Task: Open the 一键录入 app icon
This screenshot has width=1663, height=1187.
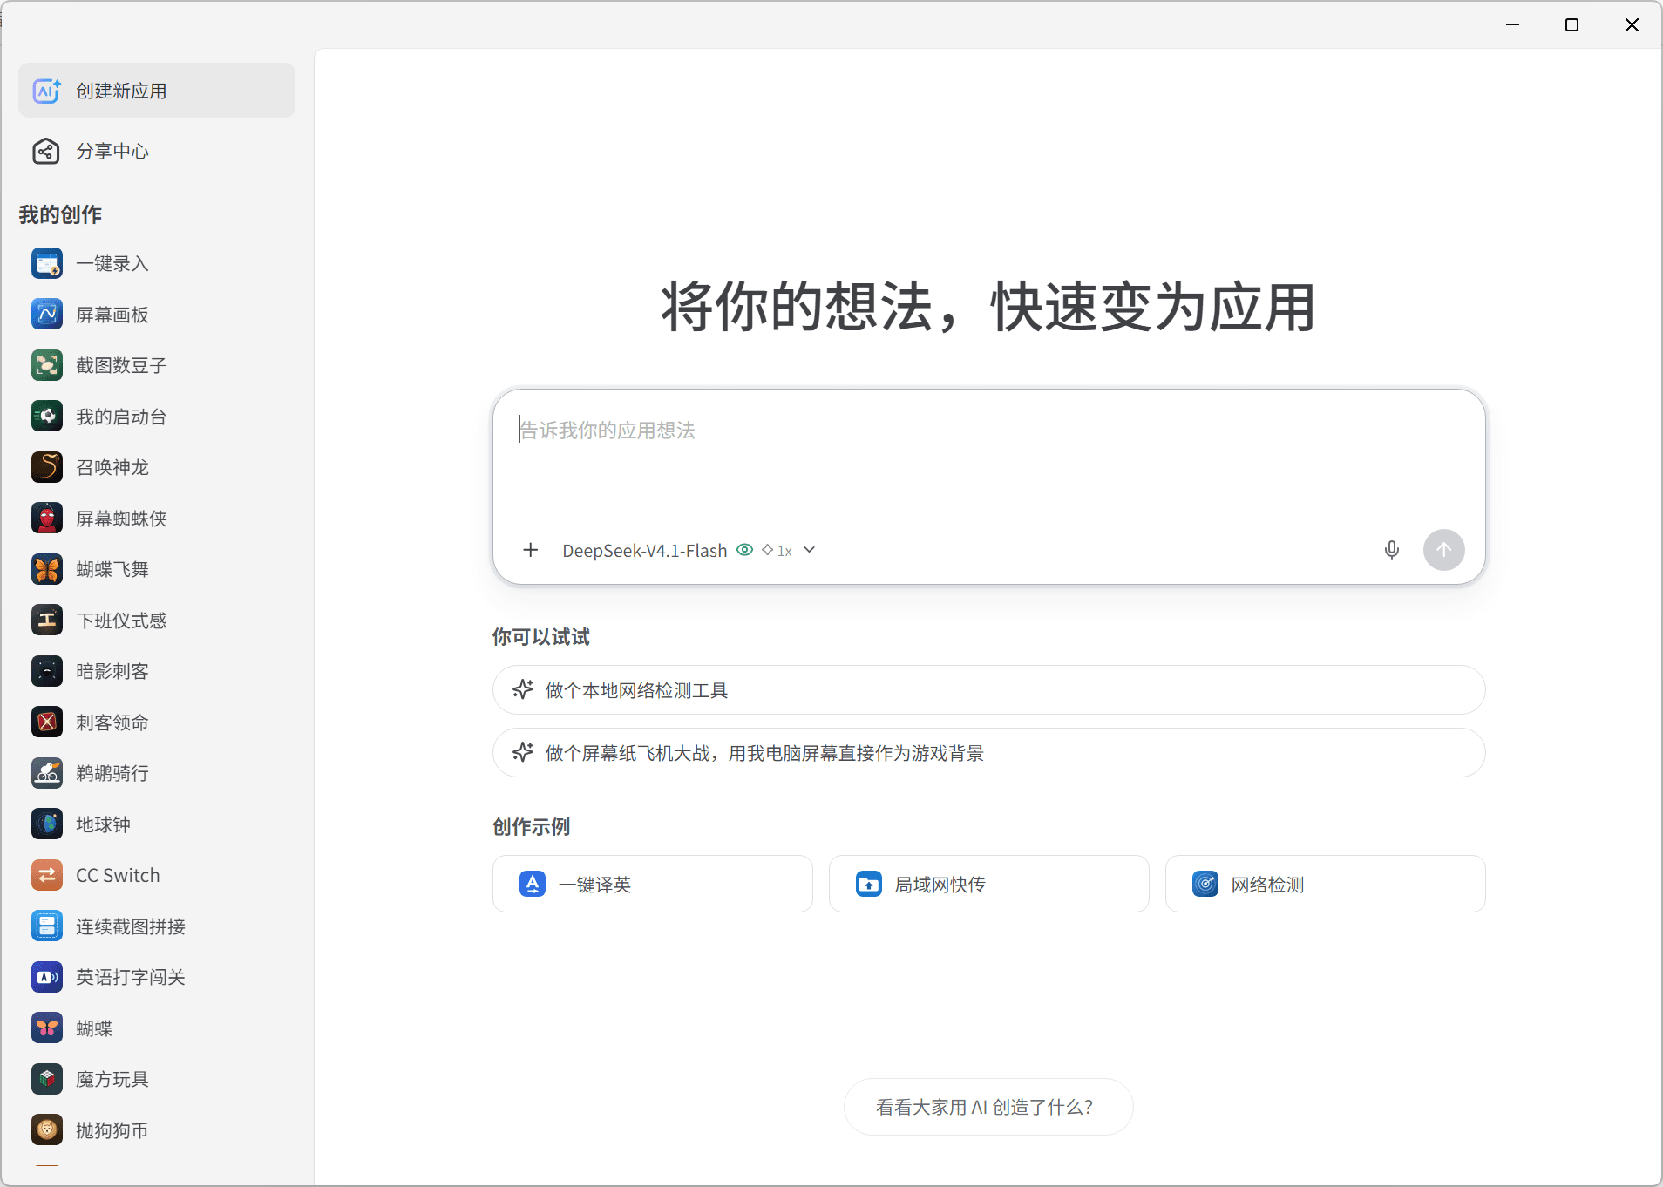Action: pyautogui.click(x=47, y=263)
